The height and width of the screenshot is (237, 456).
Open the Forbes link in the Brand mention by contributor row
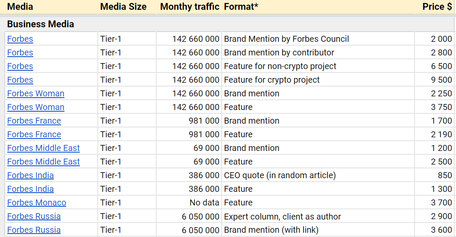point(20,52)
